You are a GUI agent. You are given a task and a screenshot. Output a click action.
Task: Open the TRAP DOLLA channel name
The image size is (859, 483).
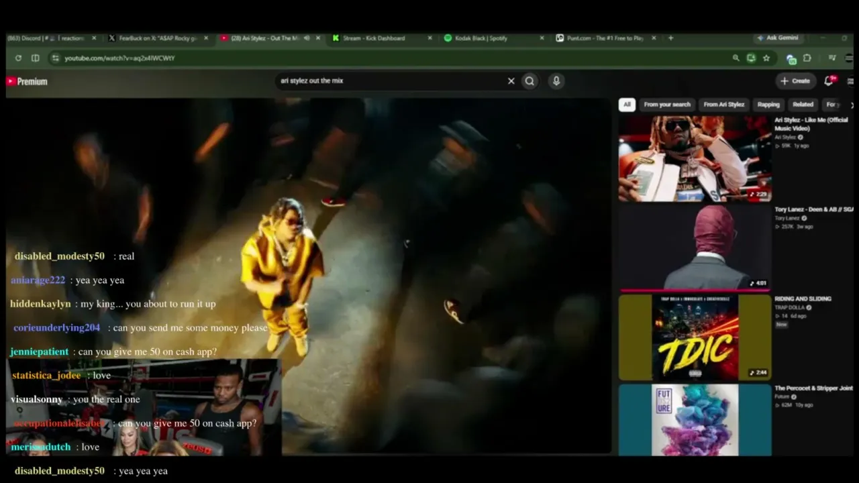(790, 307)
